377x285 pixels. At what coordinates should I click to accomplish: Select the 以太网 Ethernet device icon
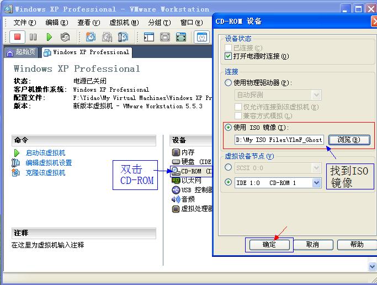[176, 181]
